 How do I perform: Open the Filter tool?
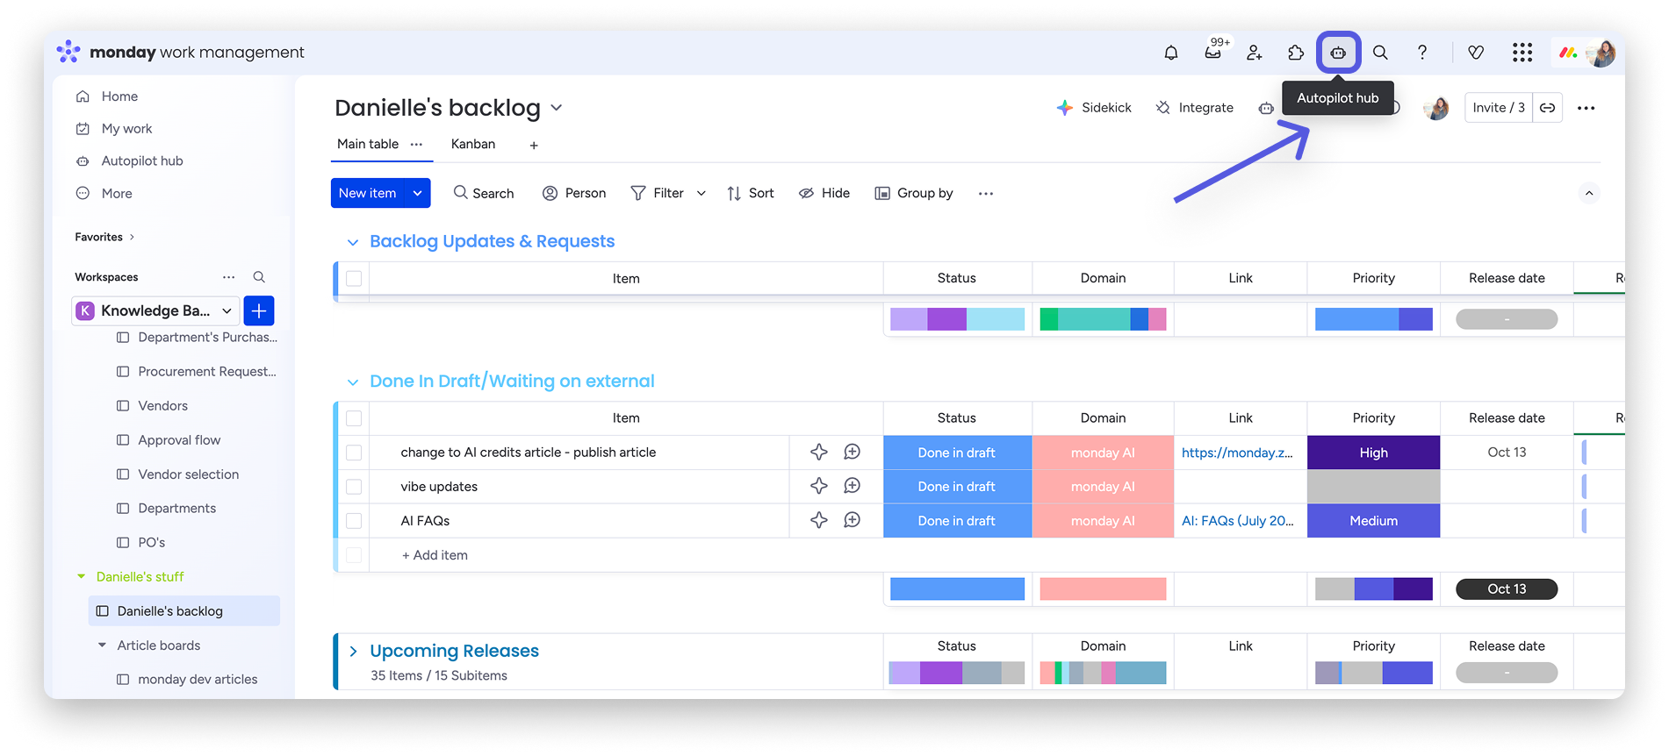(x=658, y=193)
